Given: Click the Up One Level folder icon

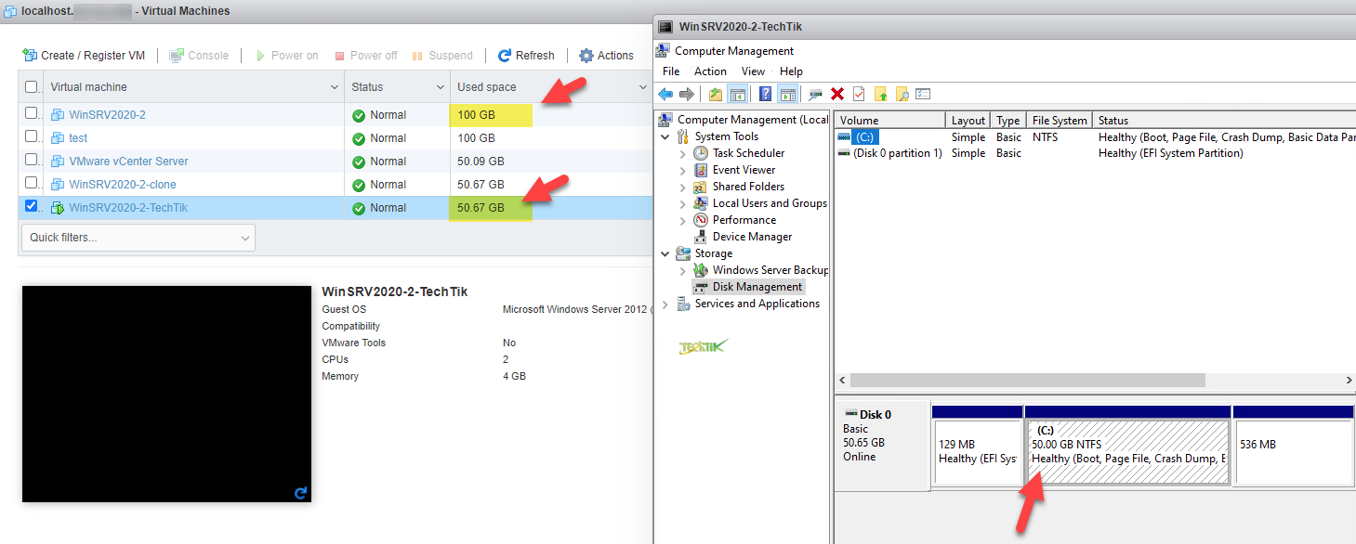Looking at the screenshot, I should click(x=716, y=94).
